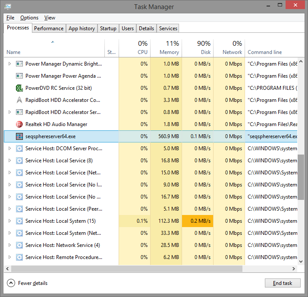Sort by the Memory column header

[x=166, y=48]
